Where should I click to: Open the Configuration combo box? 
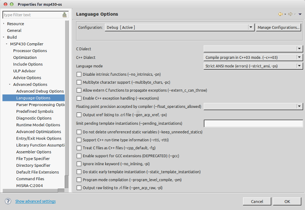pyautogui.click(x=179, y=28)
